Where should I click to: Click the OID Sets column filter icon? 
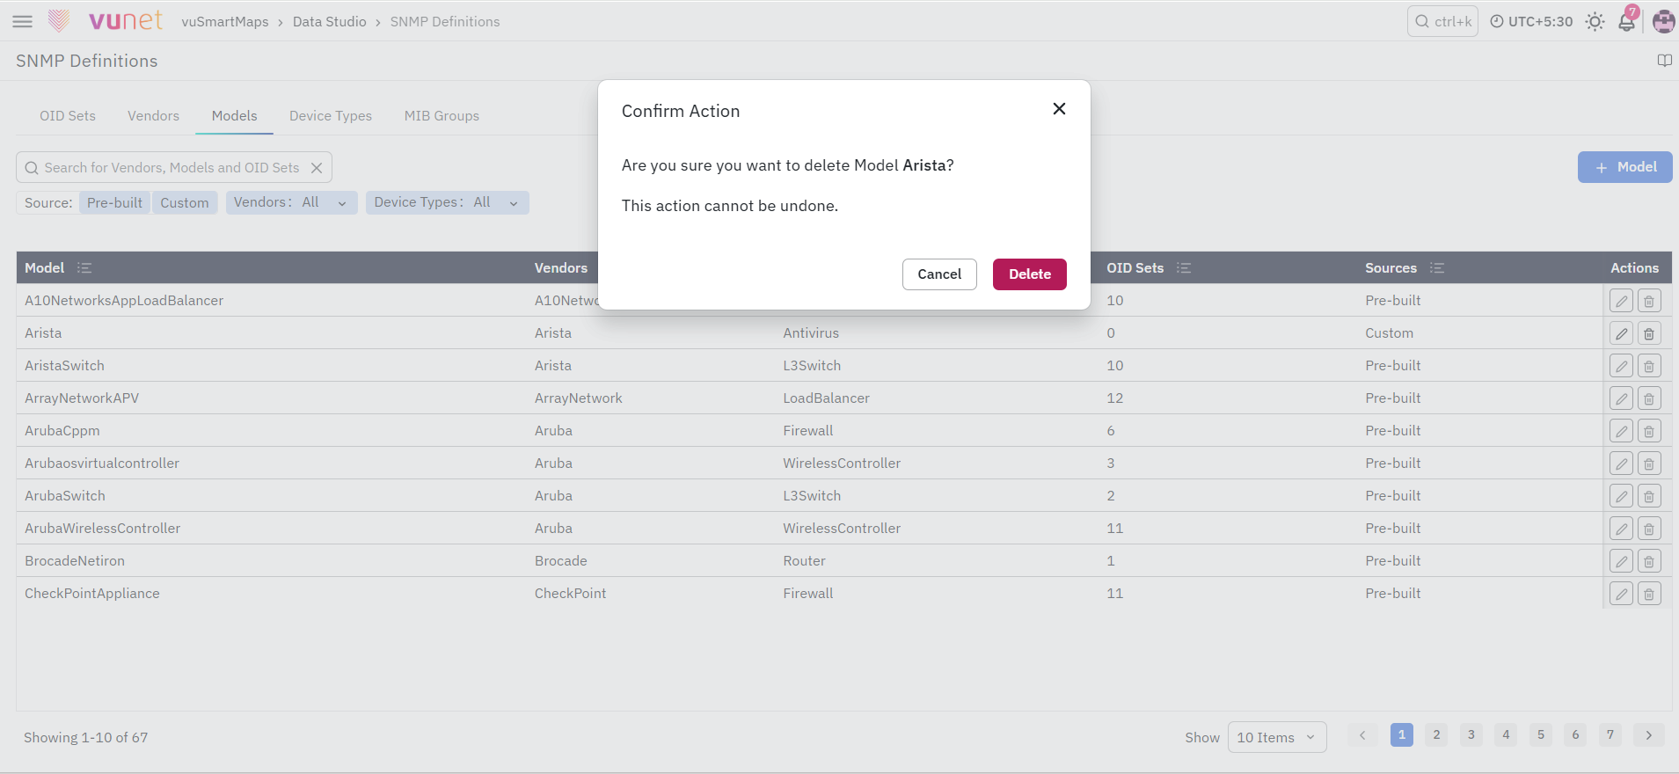[x=1184, y=268]
